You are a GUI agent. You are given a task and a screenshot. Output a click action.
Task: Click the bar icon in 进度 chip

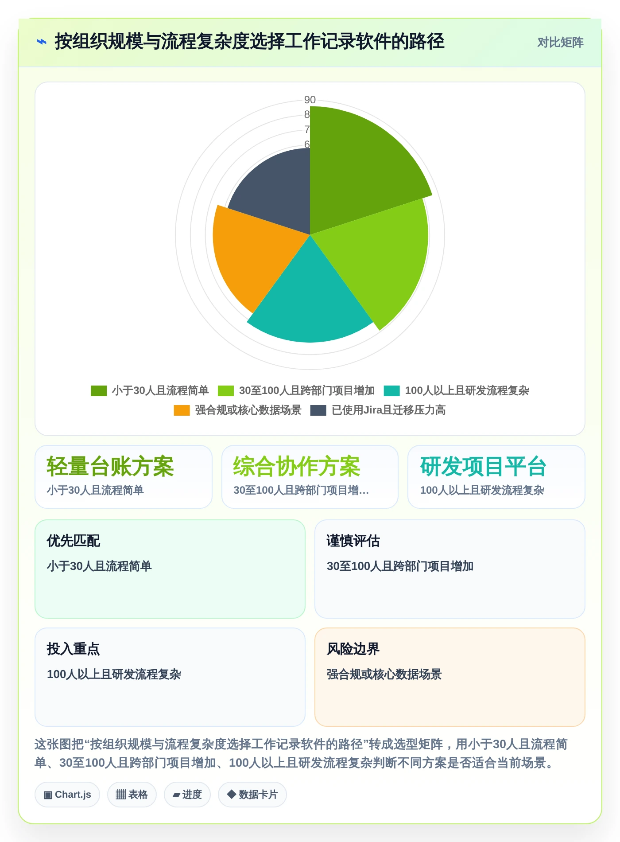click(x=176, y=795)
